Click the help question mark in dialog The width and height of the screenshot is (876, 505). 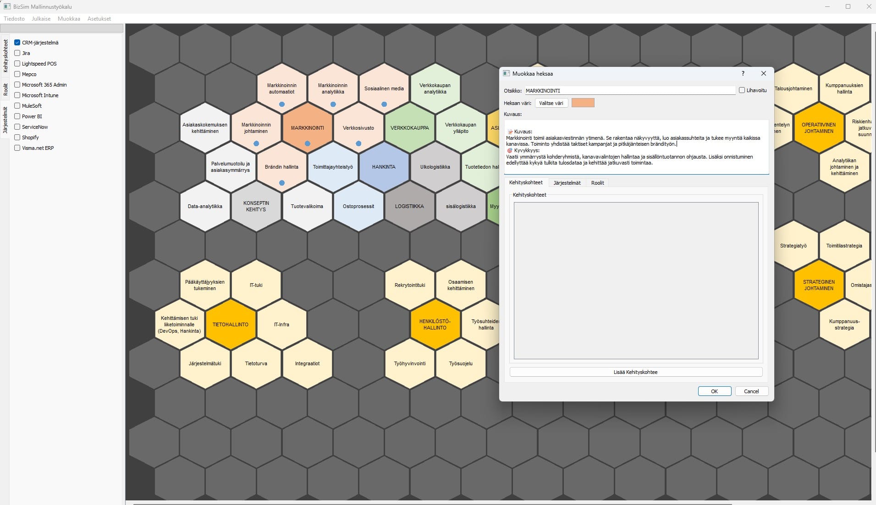click(743, 73)
